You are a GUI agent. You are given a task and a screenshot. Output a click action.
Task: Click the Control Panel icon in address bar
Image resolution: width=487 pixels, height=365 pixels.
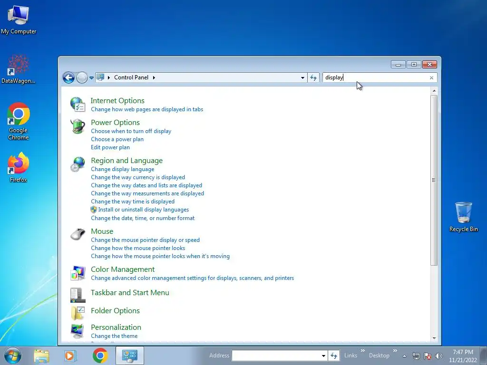(100, 77)
